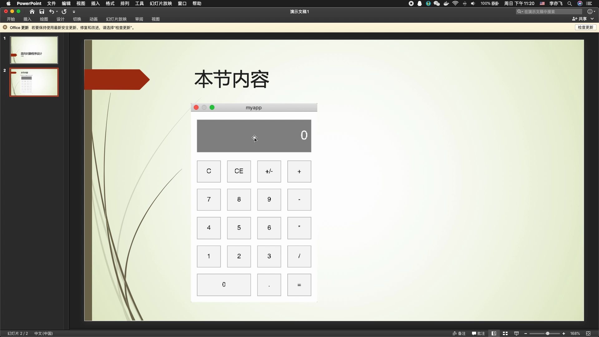Click the division operator button
599x337 pixels.
(x=299, y=256)
